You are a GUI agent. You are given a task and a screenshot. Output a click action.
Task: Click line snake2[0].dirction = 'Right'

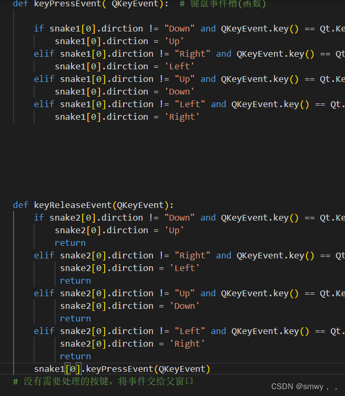click(133, 343)
